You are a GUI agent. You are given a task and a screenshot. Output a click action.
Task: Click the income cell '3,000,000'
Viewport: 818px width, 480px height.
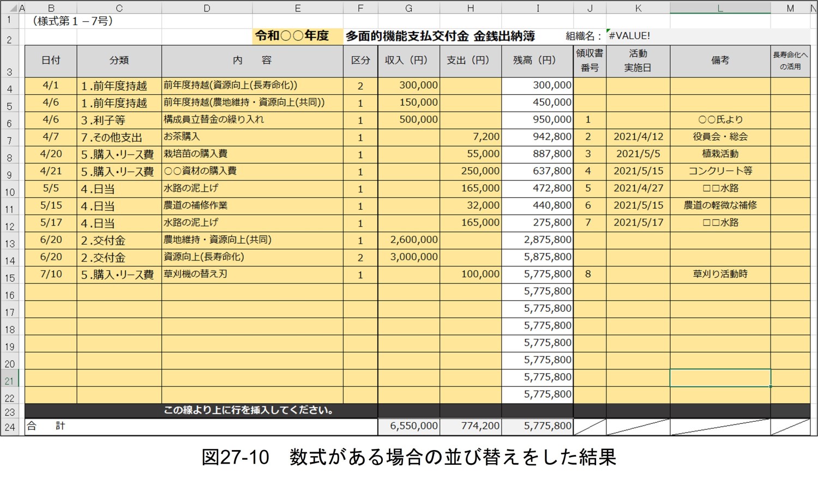click(x=408, y=257)
